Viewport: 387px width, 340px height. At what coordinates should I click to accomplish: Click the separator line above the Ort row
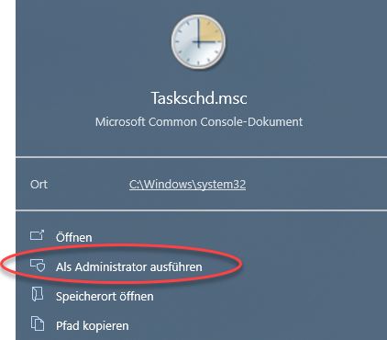click(x=201, y=157)
